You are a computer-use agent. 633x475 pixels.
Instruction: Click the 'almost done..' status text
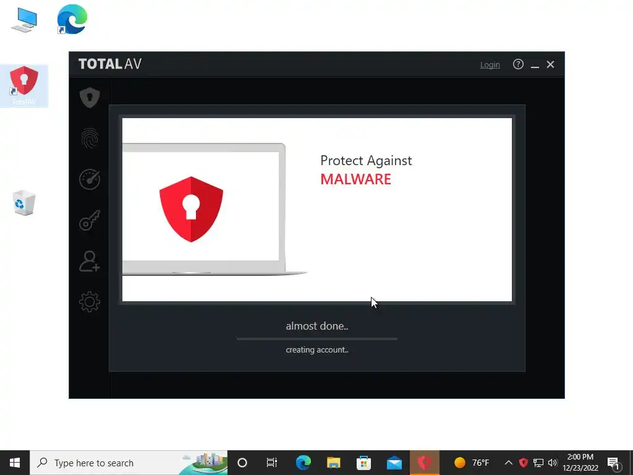pos(317,326)
